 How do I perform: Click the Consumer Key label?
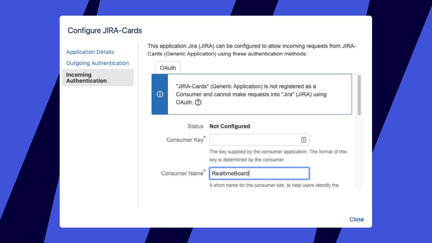tap(185, 140)
